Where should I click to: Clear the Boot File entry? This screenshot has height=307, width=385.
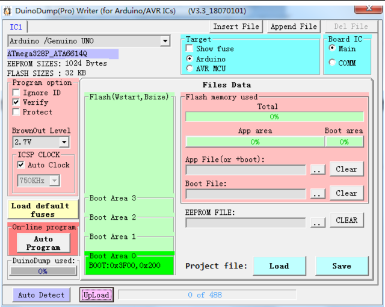tap(346, 193)
